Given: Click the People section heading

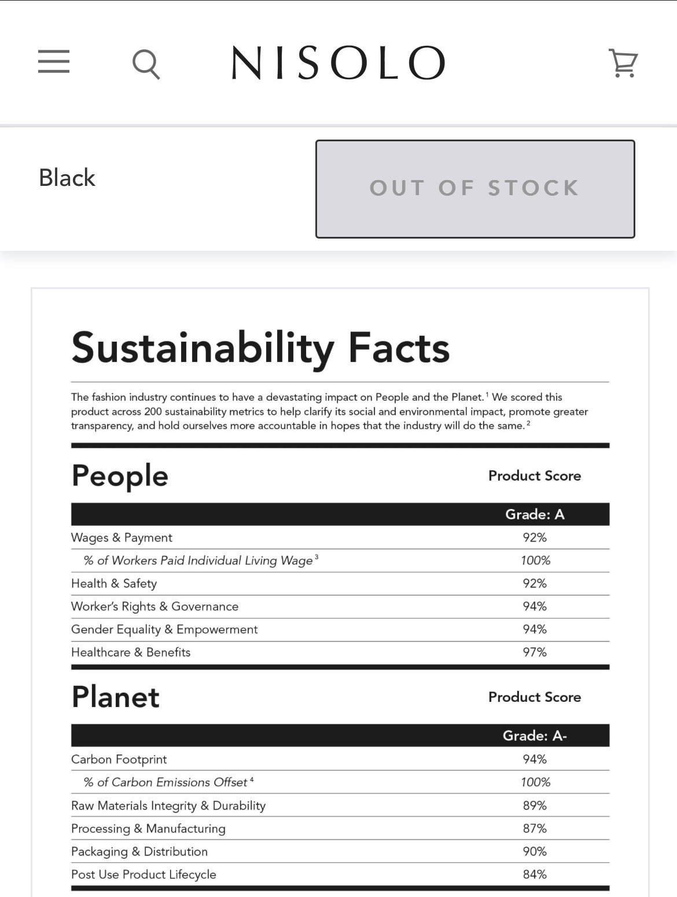Looking at the screenshot, I should point(120,476).
